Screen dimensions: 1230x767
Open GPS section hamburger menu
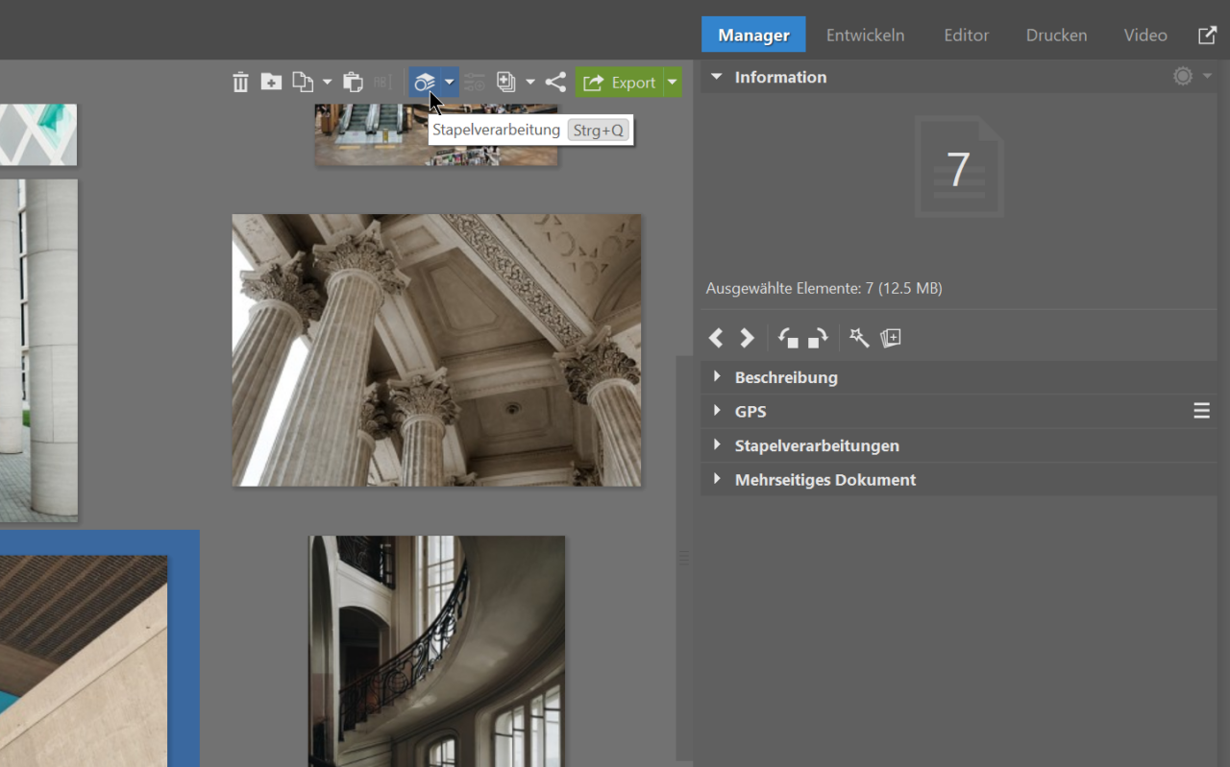tap(1201, 411)
